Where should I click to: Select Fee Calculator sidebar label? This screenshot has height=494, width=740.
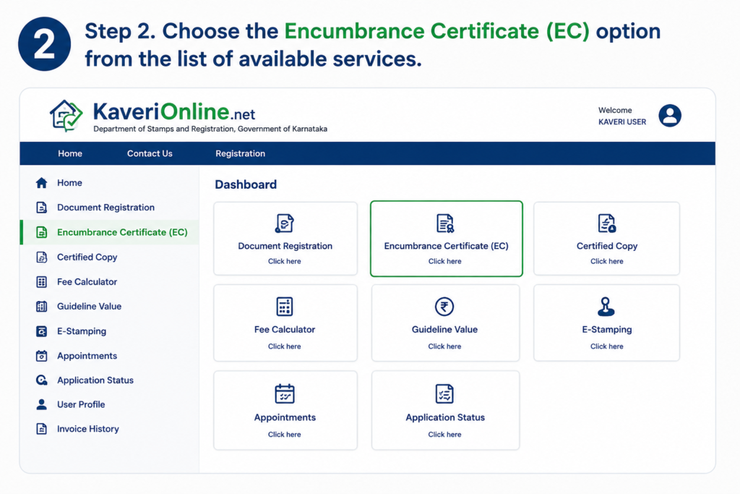pyautogui.click(x=87, y=282)
